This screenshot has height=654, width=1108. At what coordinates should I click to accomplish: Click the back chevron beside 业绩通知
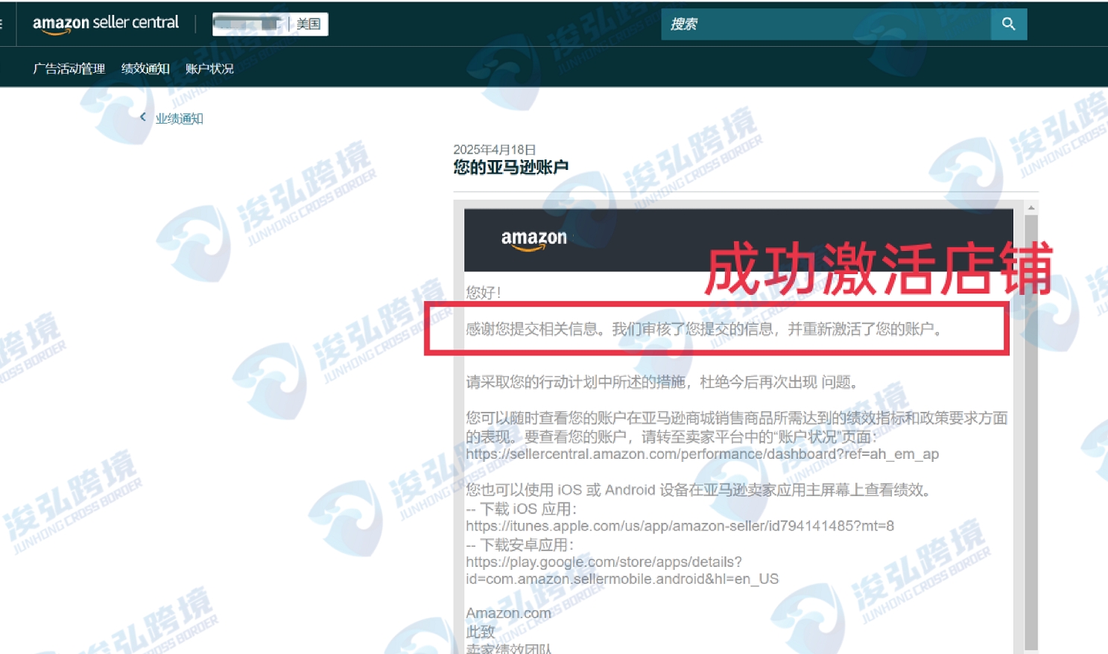pyautogui.click(x=142, y=117)
